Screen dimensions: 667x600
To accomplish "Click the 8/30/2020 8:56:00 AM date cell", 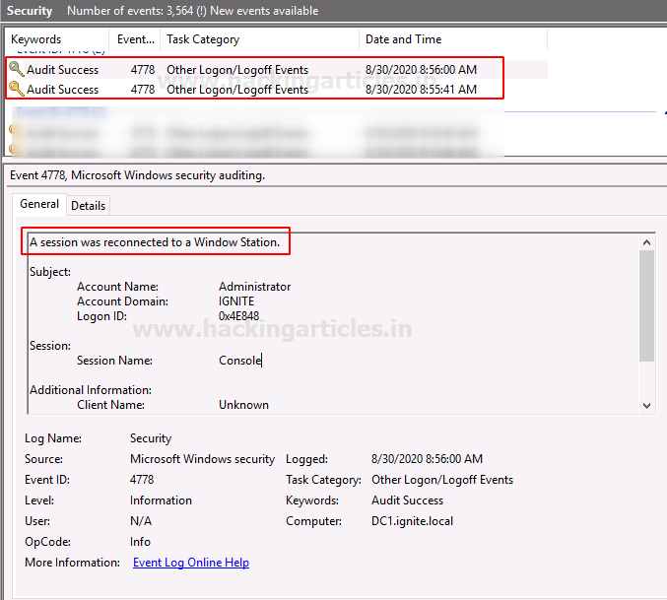I will point(421,69).
